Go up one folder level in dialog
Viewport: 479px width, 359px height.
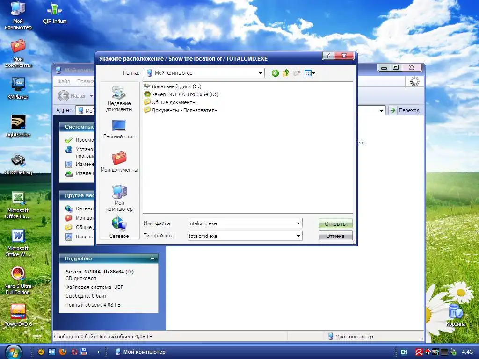[x=286, y=73]
